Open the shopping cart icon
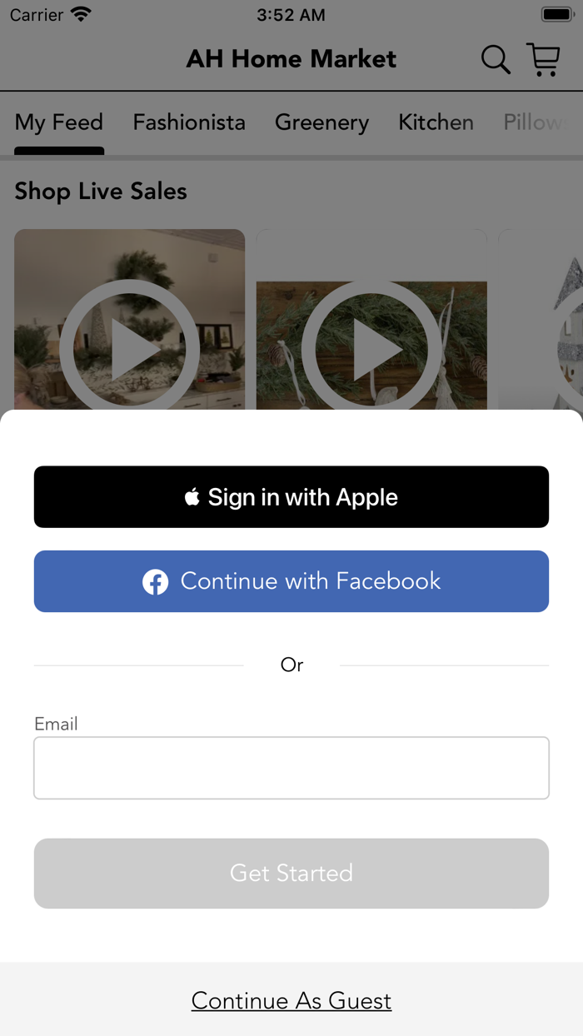 543,60
